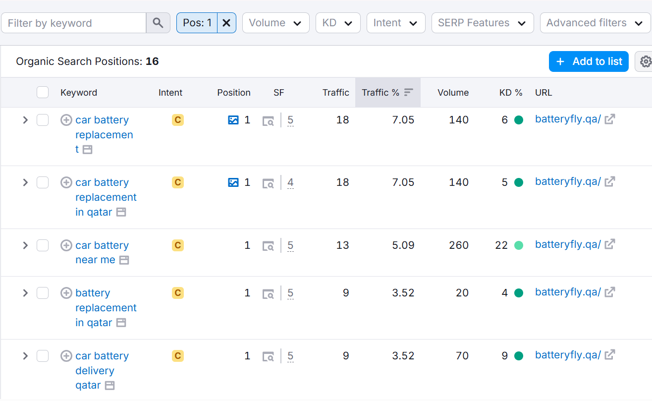Select the checkbox for car battery near me row
652x401 pixels.
point(43,245)
